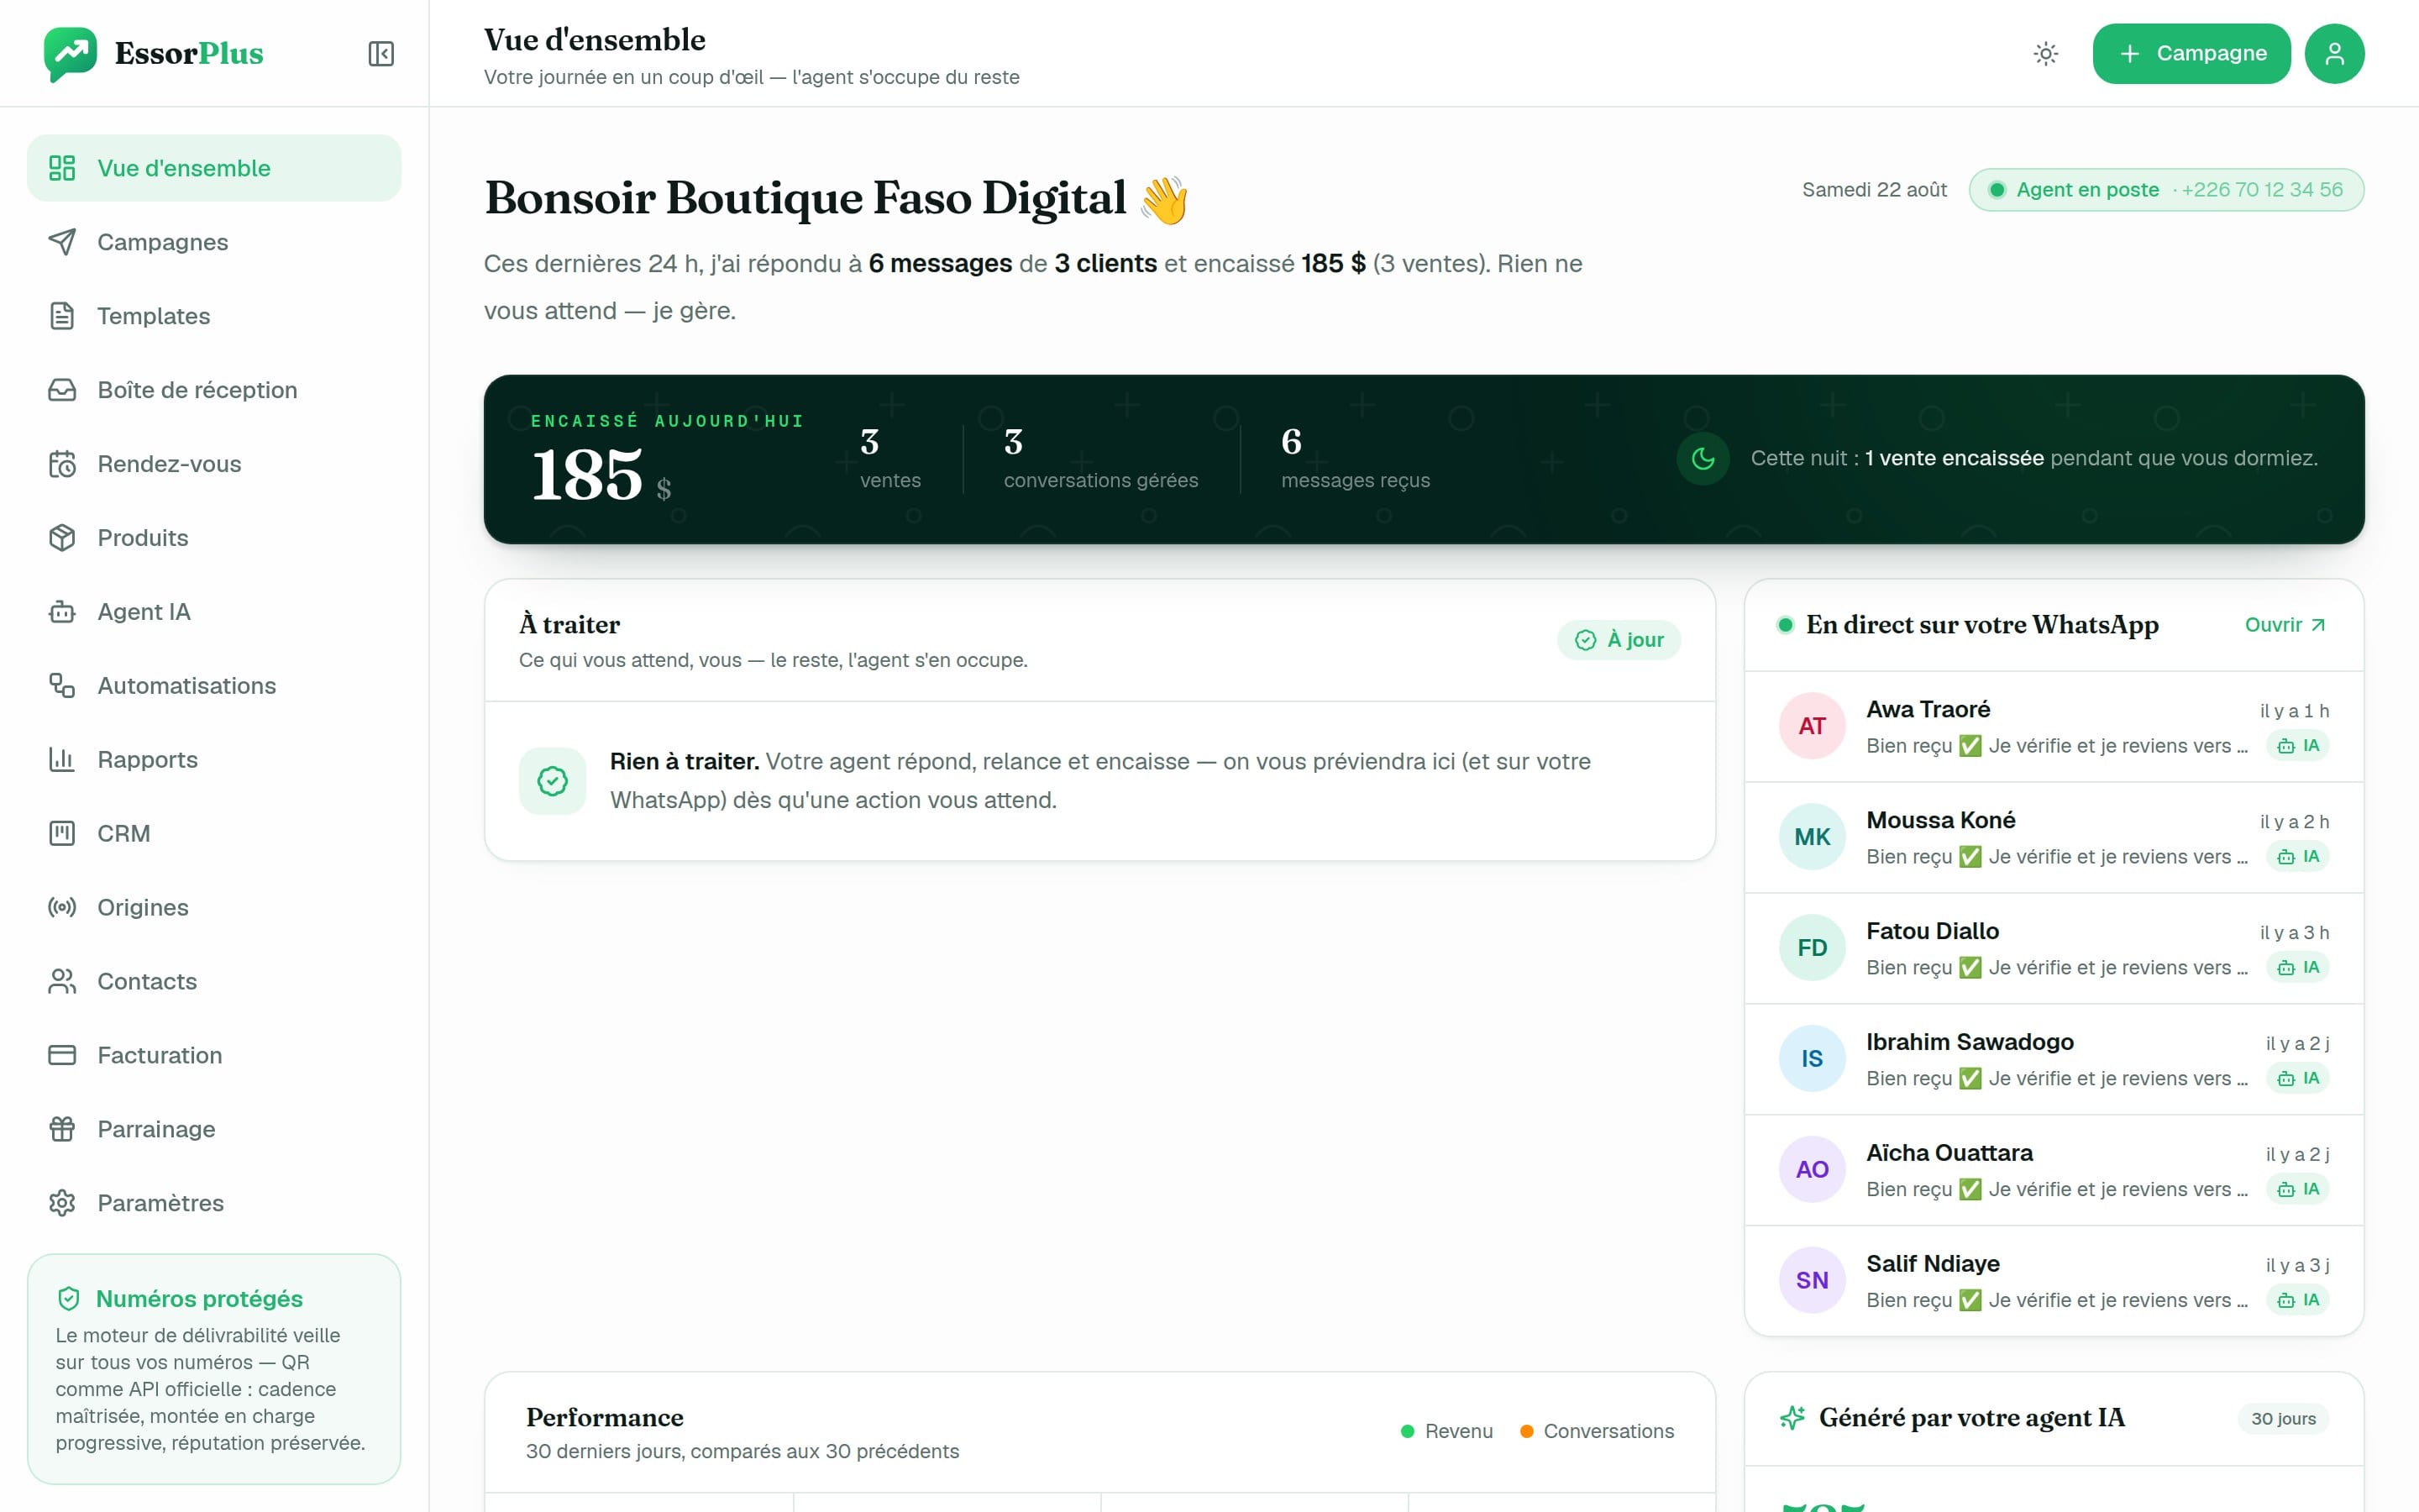The image size is (2419, 1512).
Task: Open Fatou Diallo conversation
Action: point(2053,948)
